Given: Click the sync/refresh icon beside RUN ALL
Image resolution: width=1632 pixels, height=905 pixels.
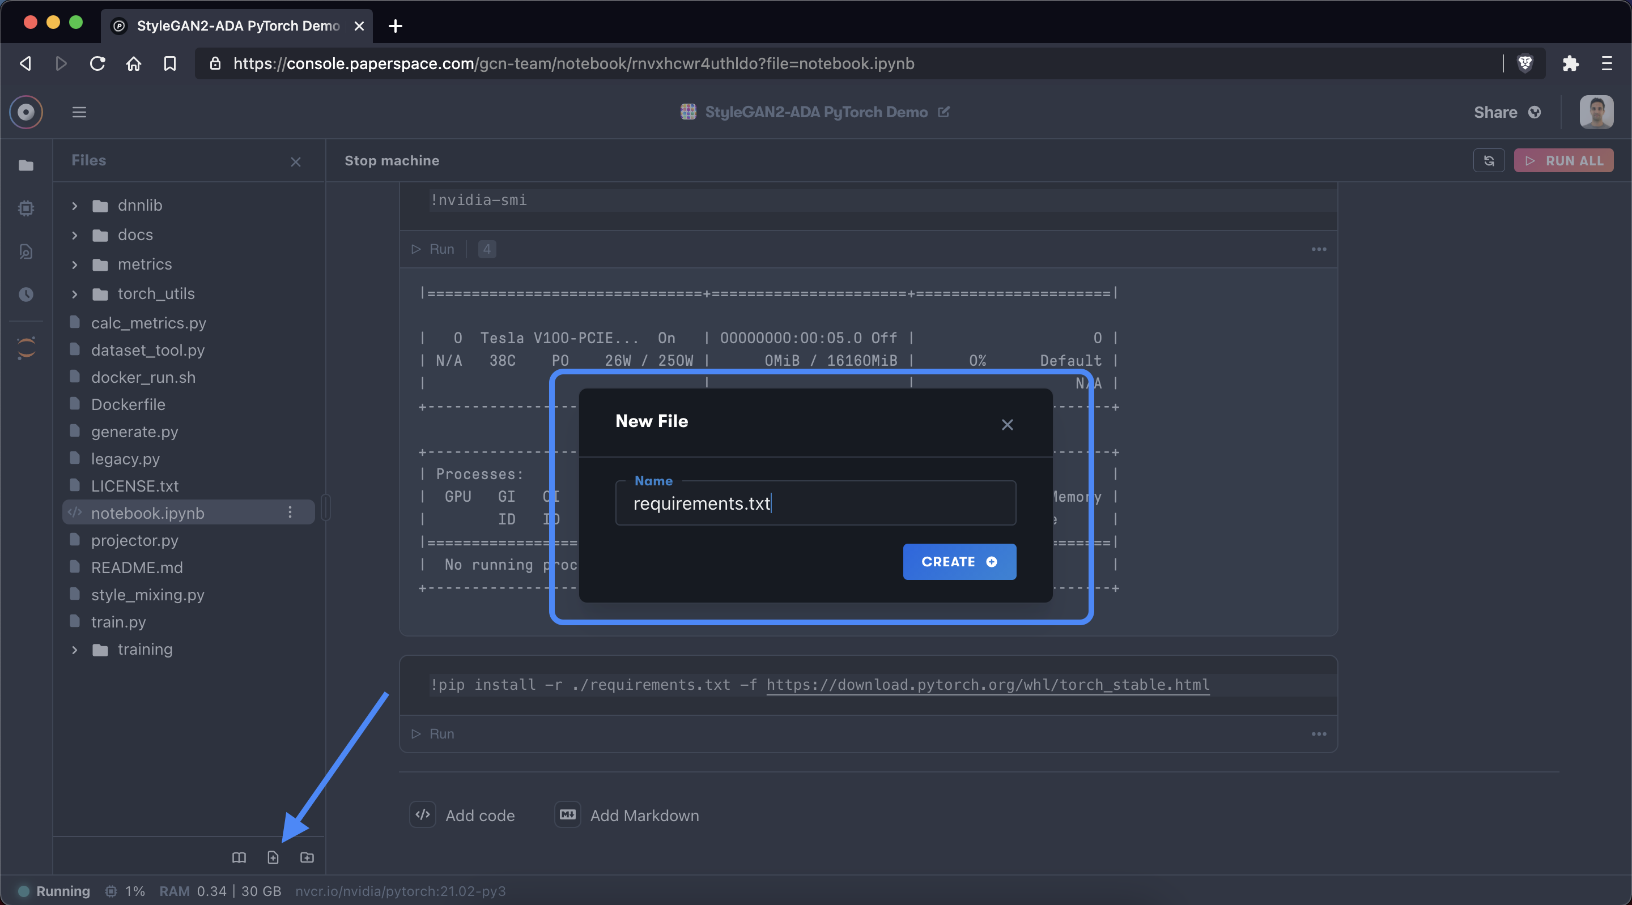Looking at the screenshot, I should 1489,160.
